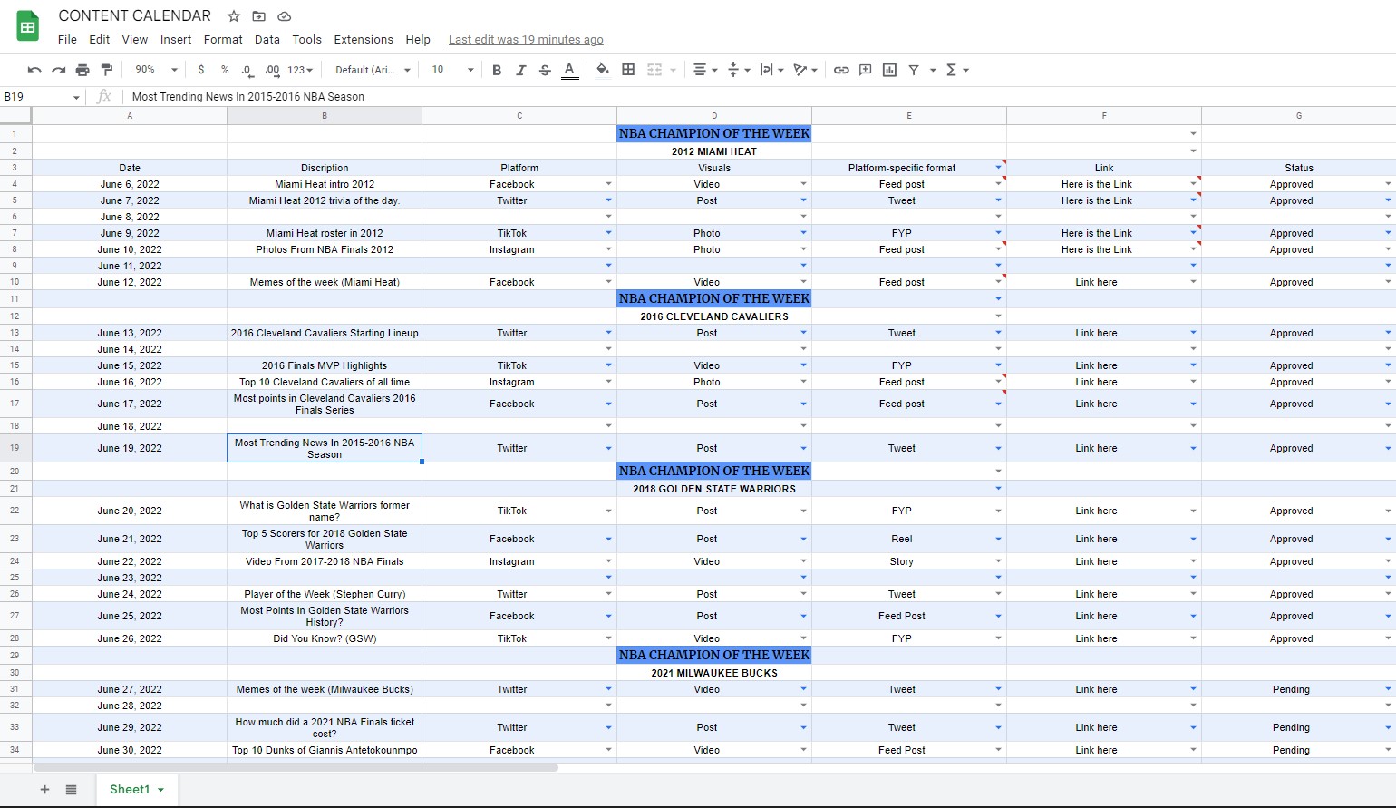Expand the font size 10 dropdown

(x=452, y=70)
